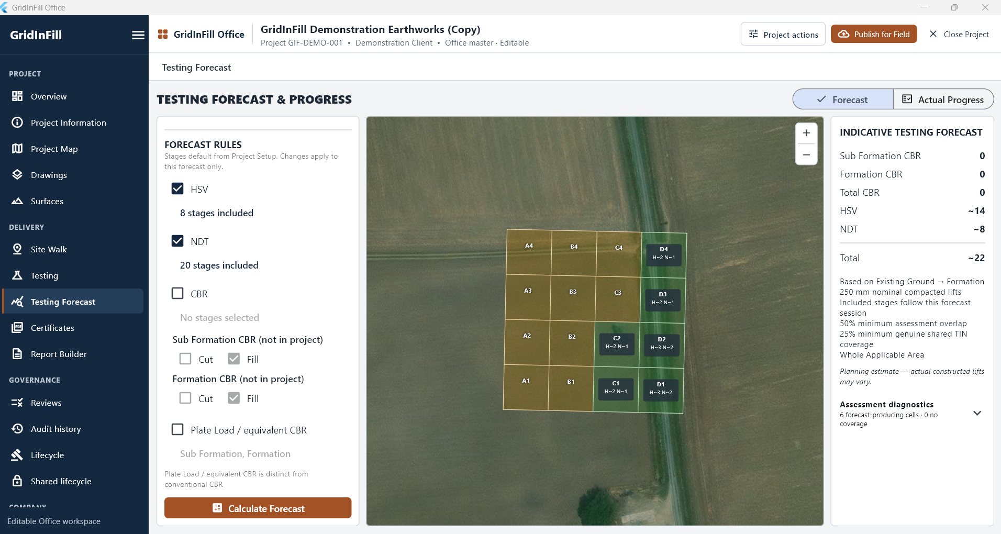The width and height of the screenshot is (1001, 534).
Task: Check Cut under Sub Formation CBR
Action: point(185,359)
